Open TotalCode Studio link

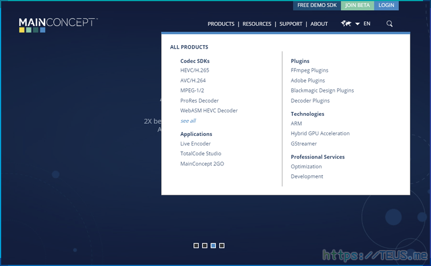click(201, 154)
